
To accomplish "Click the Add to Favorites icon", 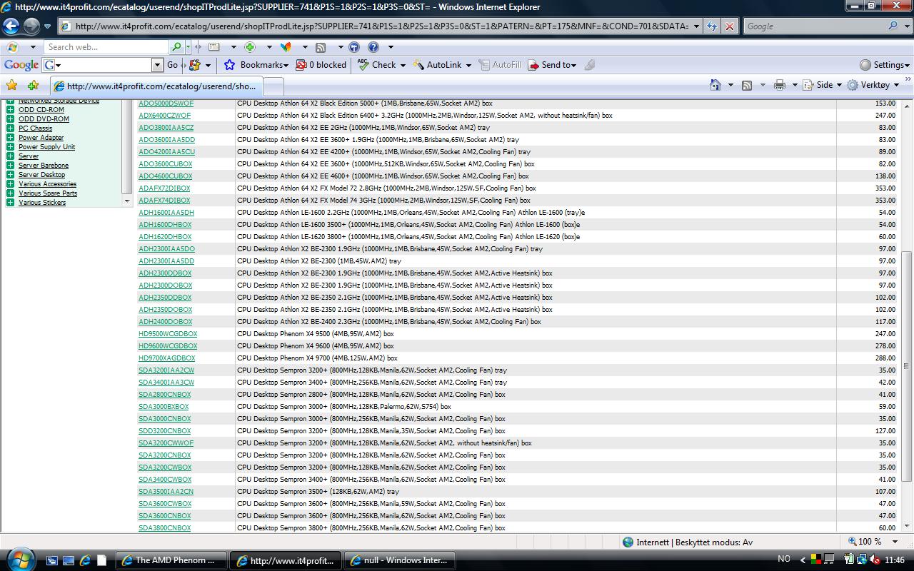I will (33, 85).
